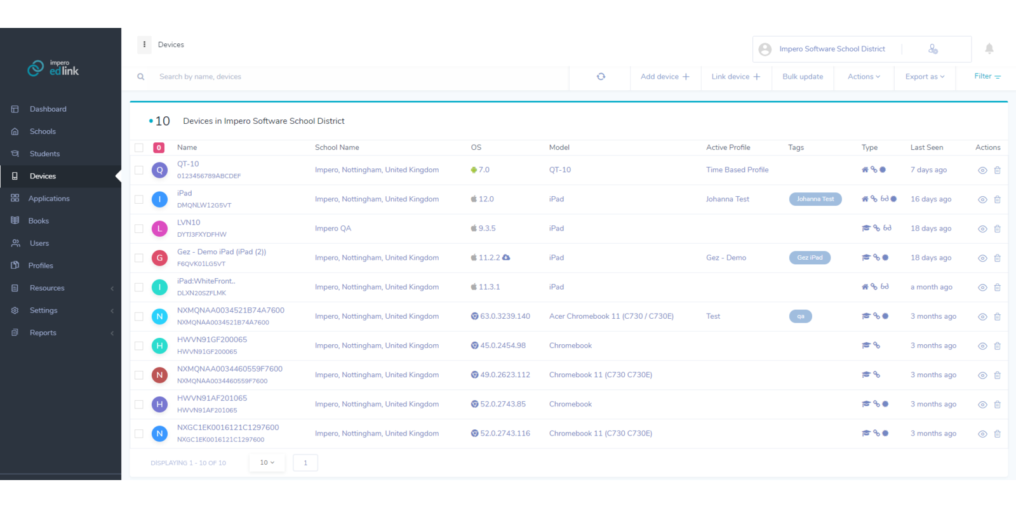Click the Profiles icon in sidebar
Image resolution: width=1016 pixels, height=508 pixels.
pos(15,265)
